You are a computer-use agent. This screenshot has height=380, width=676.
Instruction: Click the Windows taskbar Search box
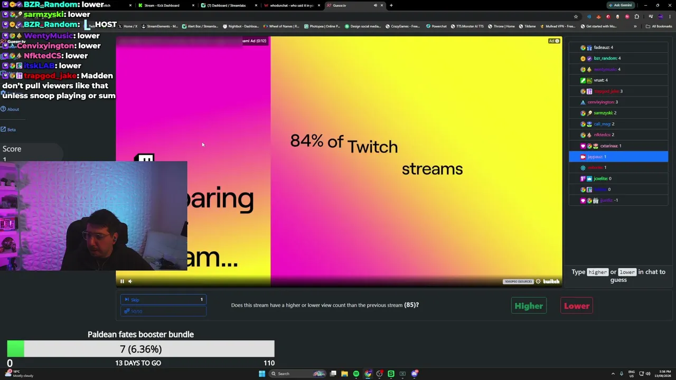(298, 374)
